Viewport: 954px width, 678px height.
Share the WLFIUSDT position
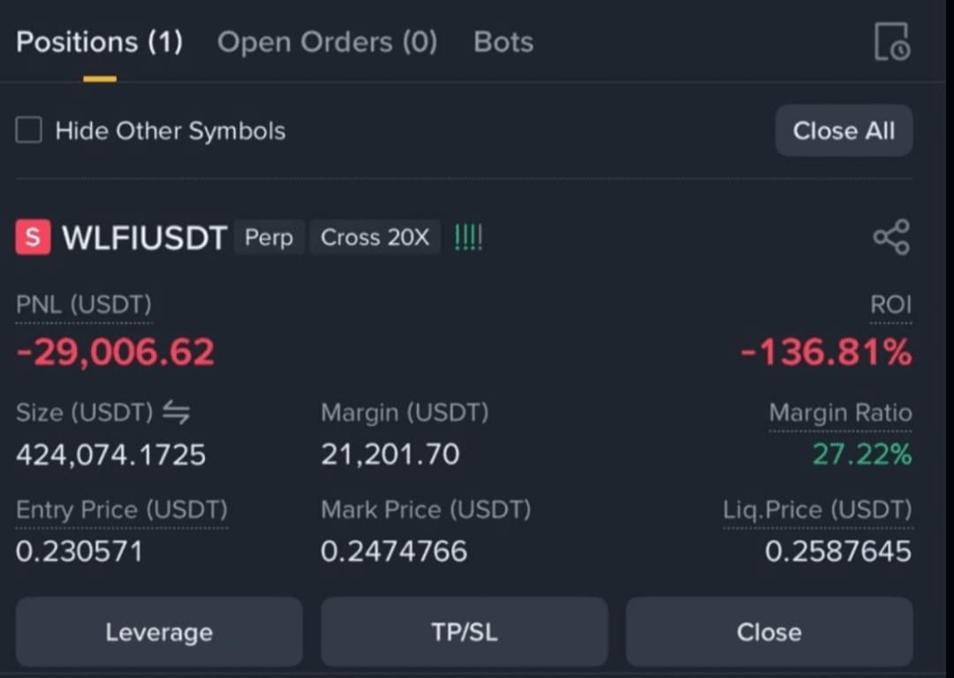[x=892, y=237]
